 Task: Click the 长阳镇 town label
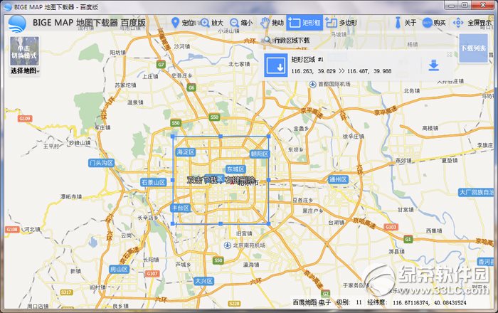[x=151, y=260]
